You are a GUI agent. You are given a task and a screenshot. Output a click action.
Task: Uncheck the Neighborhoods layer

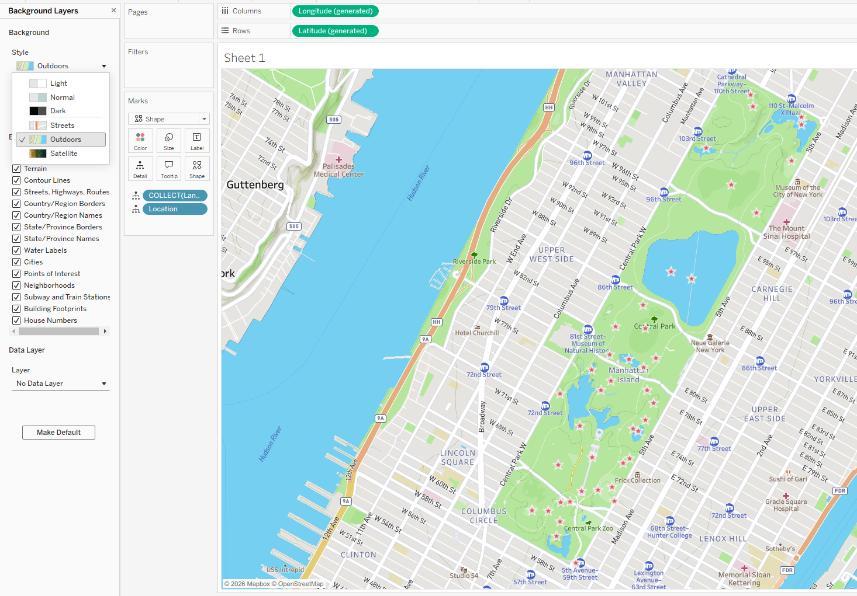click(16, 285)
